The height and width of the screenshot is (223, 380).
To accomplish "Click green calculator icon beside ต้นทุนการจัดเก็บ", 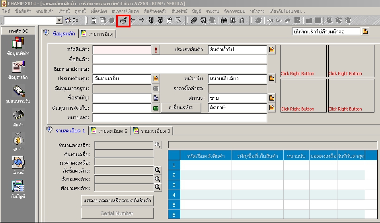I will pyautogui.click(x=156, y=108).
